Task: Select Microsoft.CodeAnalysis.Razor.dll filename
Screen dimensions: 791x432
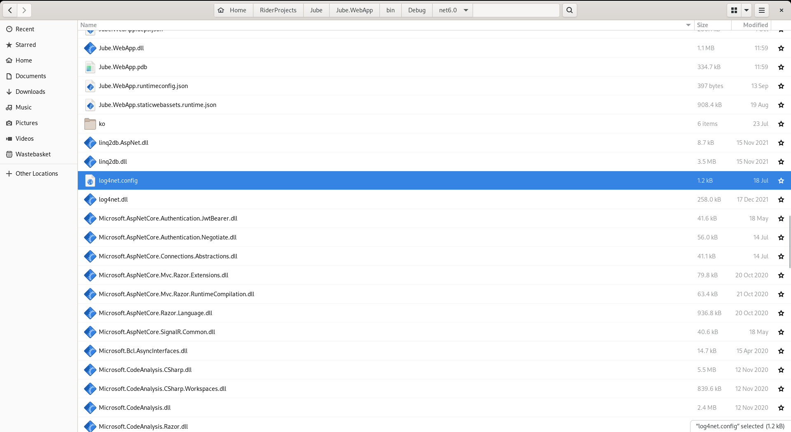Action: pos(143,427)
